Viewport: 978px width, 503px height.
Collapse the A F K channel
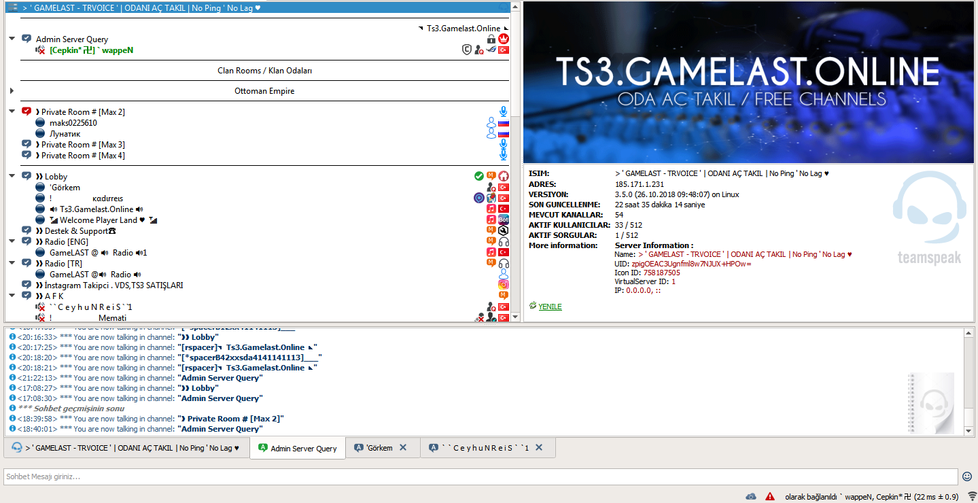click(x=12, y=296)
